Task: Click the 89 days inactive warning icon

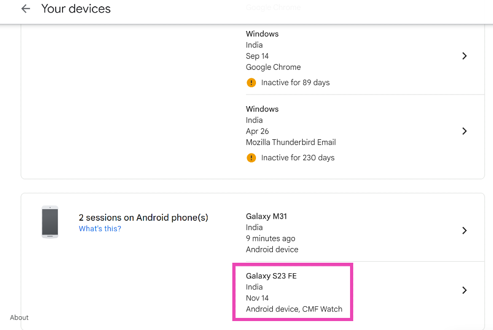Action: 251,82
